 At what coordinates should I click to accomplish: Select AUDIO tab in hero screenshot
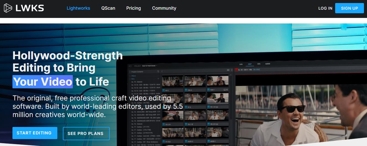(x=268, y=64)
